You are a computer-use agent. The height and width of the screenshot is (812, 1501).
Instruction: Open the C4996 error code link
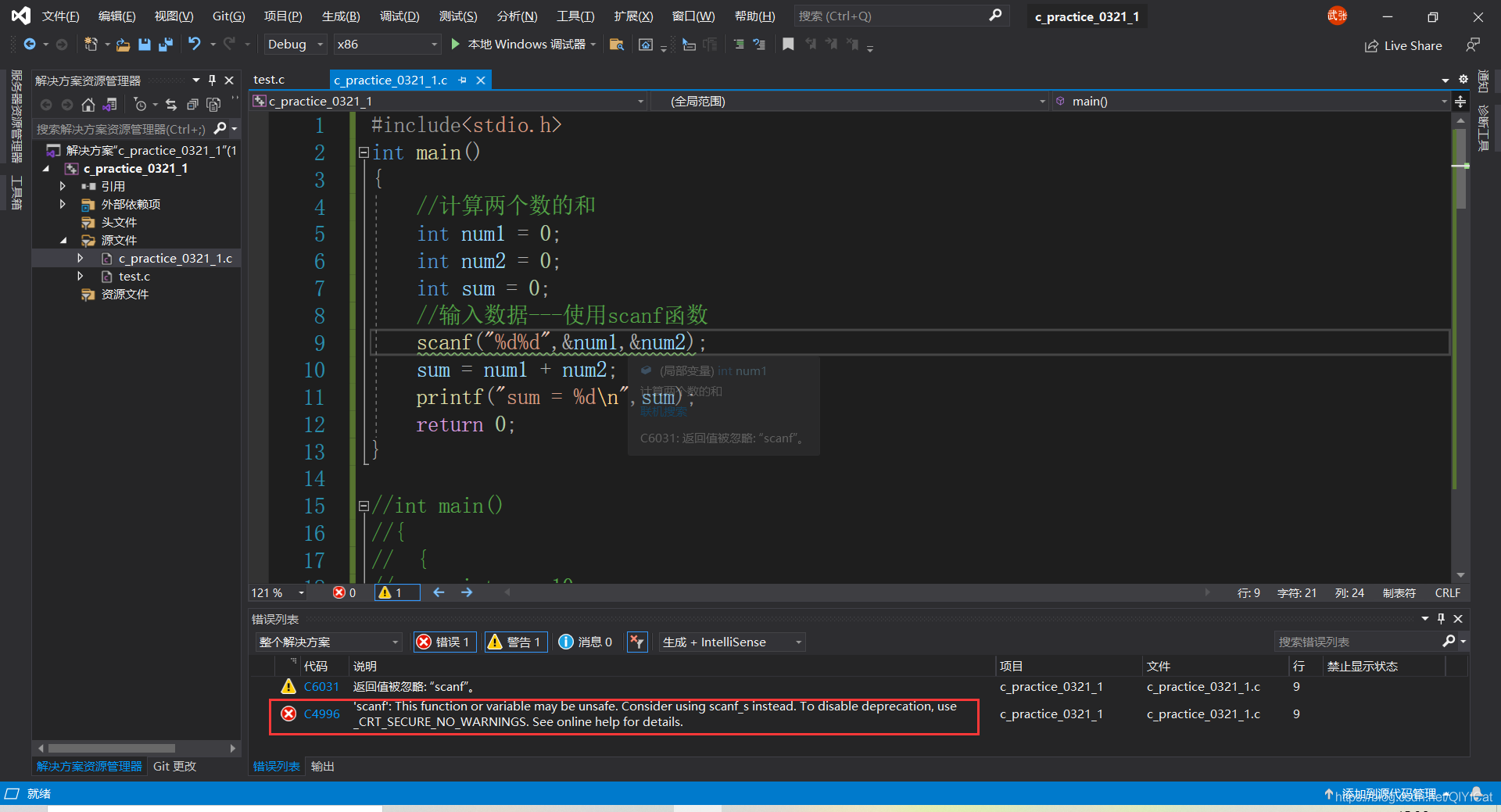[x=321, y=714]
